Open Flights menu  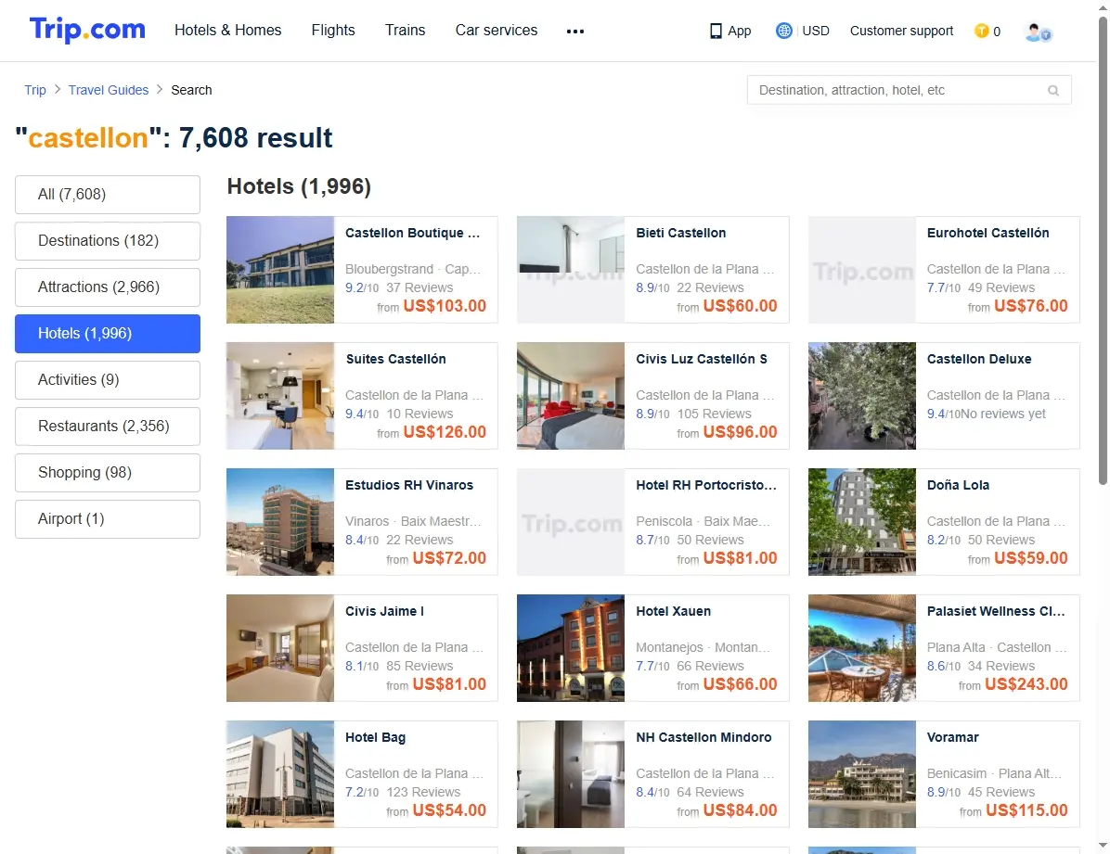click(333, 31)
